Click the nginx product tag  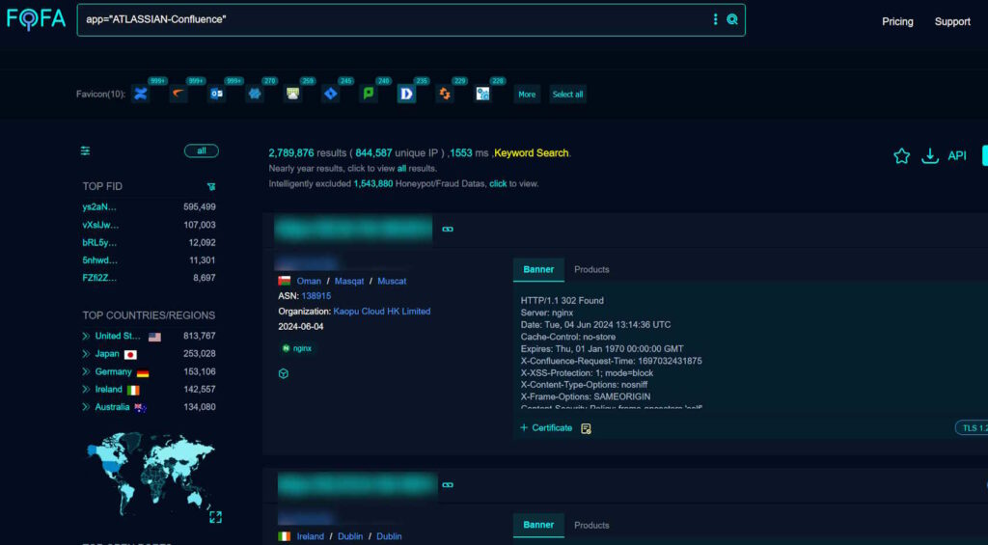pos(297,348)
